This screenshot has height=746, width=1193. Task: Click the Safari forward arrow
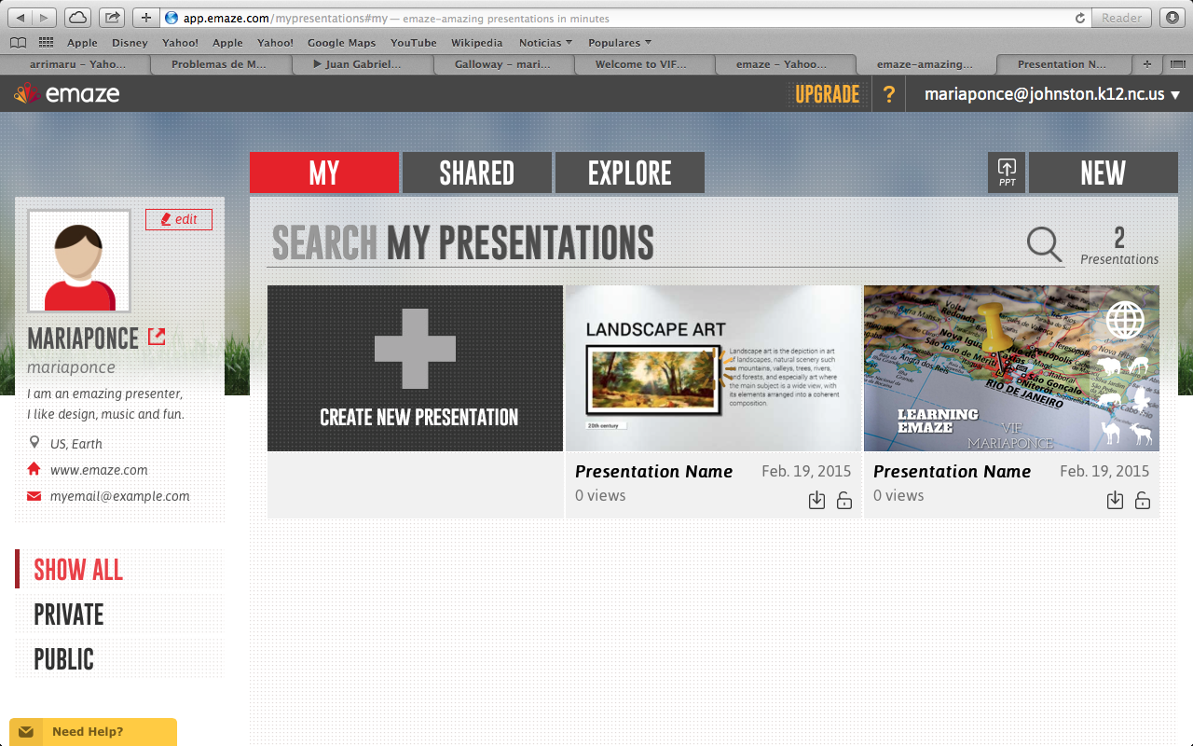pyautogui.click(x=45, y=18)
